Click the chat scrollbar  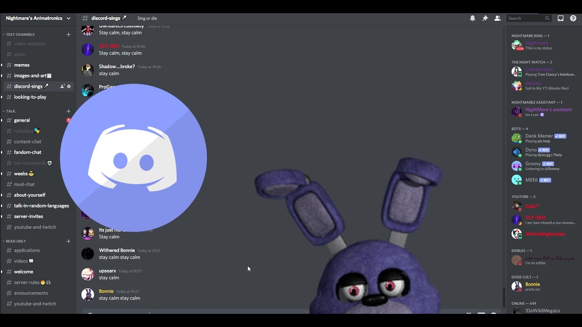503,297
